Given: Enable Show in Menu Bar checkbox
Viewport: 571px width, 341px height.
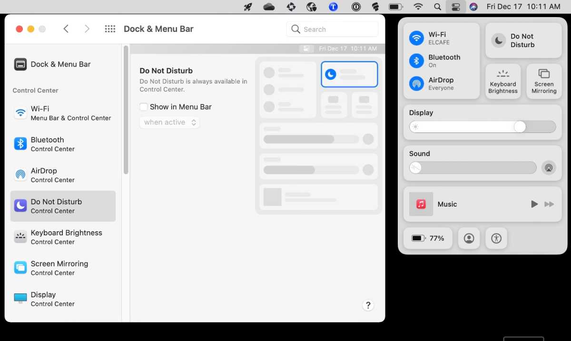Looking at the screenshot, I should (x=144, y=107).
